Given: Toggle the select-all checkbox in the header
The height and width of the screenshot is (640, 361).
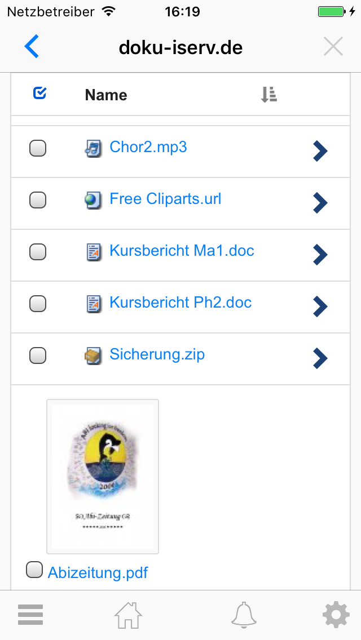Looking at the screenshot, I should pyautogui.click(x=39, y=92).
